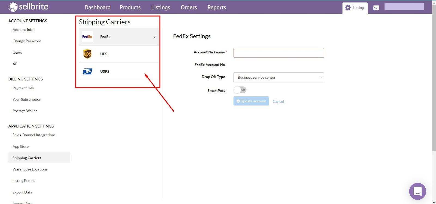This screenshot has height=204, width=436.
Task: Open the Settings gear icon
Action: point(348,8)
